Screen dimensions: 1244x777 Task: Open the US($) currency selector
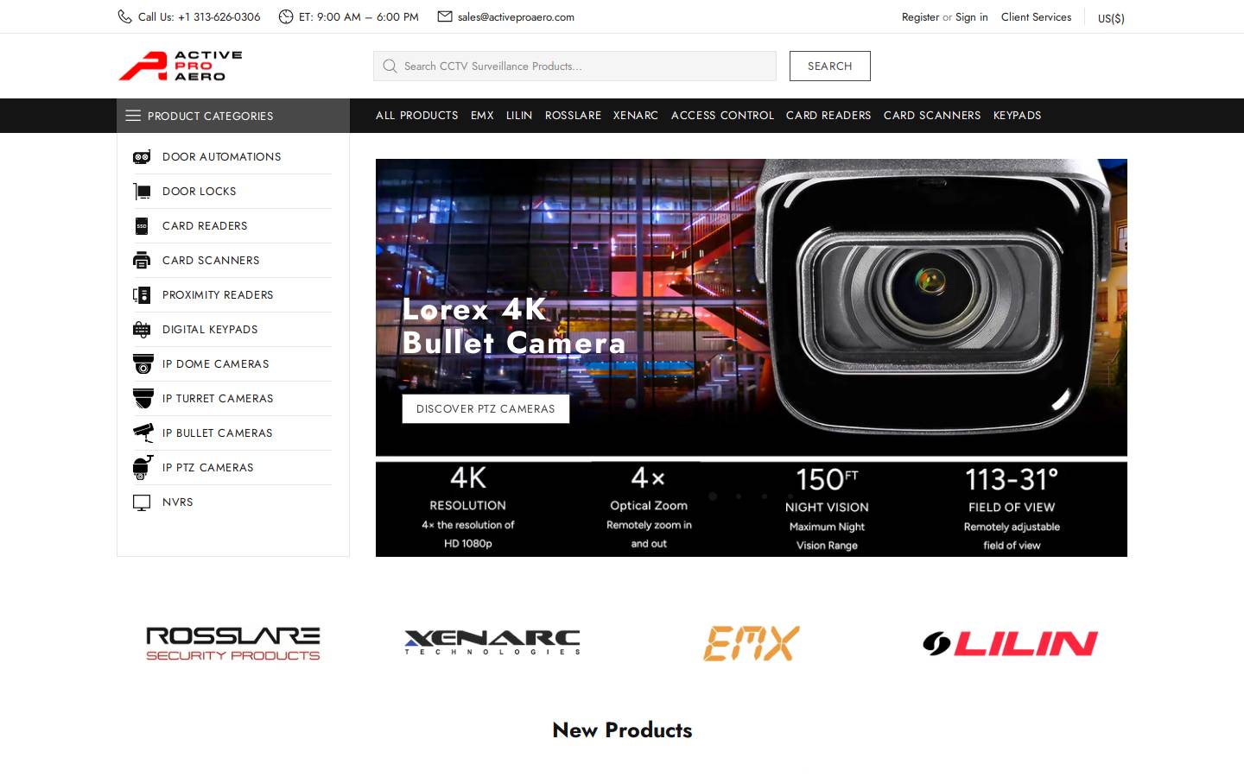click(x=1111, y=18)
